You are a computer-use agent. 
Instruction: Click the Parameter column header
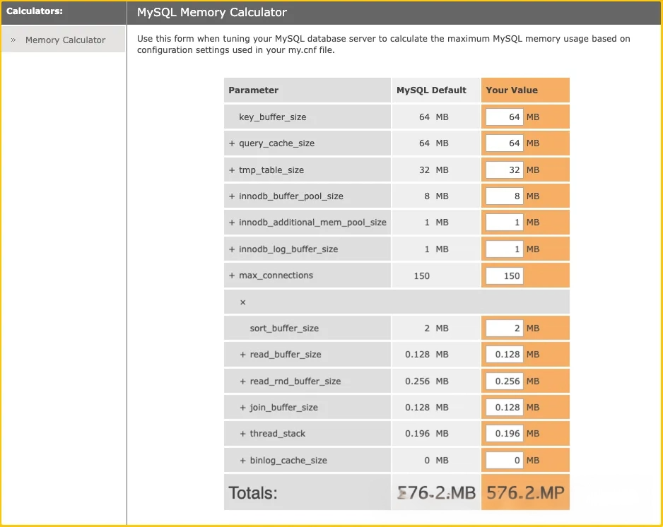(x=254, y=90)
